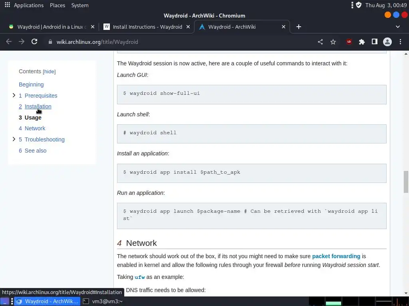Click the red window close button
Screen dimensions: 409x306
point(405,15)
